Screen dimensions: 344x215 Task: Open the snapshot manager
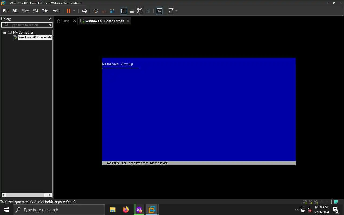[x=112, y=11]
